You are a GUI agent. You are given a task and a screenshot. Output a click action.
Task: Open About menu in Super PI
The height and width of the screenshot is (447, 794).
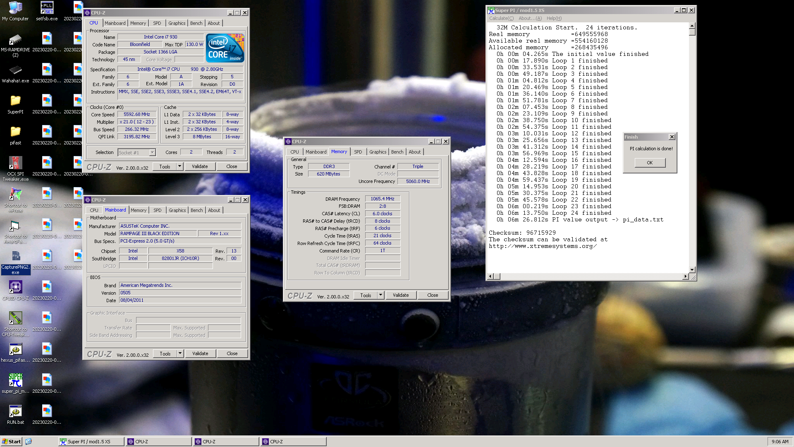point(530,18)
